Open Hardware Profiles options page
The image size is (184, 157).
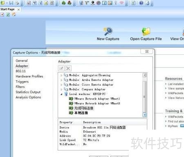point(29,76)
